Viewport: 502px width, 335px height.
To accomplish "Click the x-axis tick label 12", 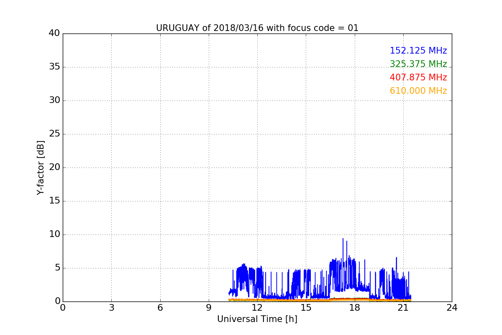I will click(x=257, y=308).
